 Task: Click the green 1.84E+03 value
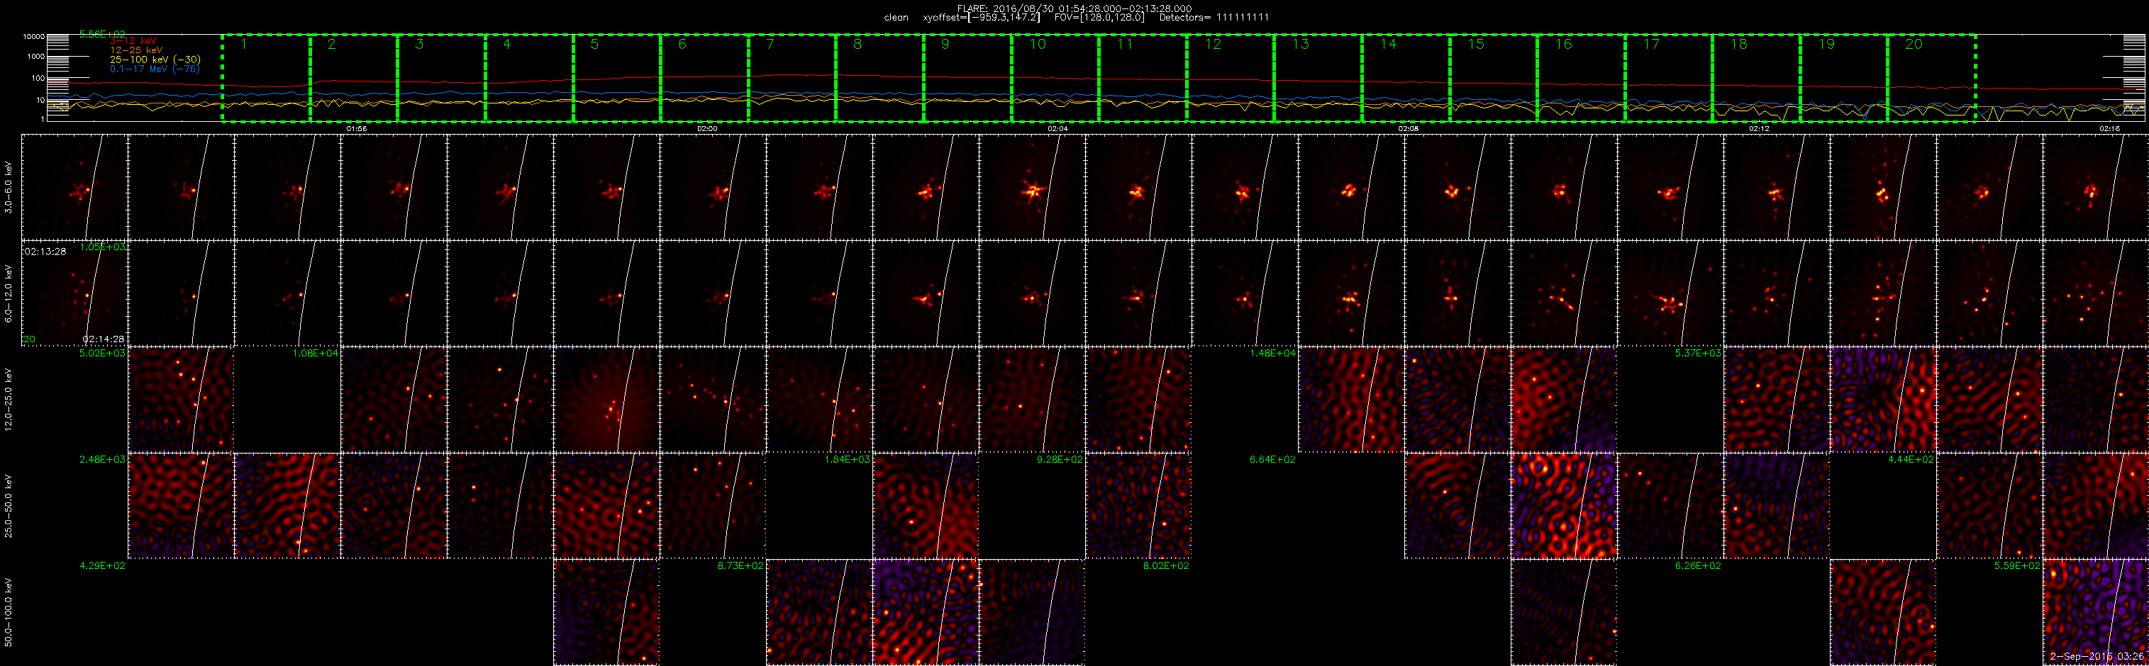[x=847, y=459]
